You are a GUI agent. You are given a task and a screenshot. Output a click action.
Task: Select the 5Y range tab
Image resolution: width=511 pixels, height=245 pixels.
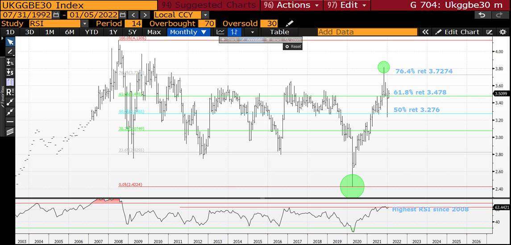point(133,32)
